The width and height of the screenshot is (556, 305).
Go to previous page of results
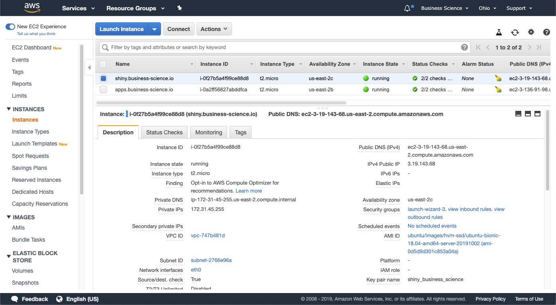[488, 47]
